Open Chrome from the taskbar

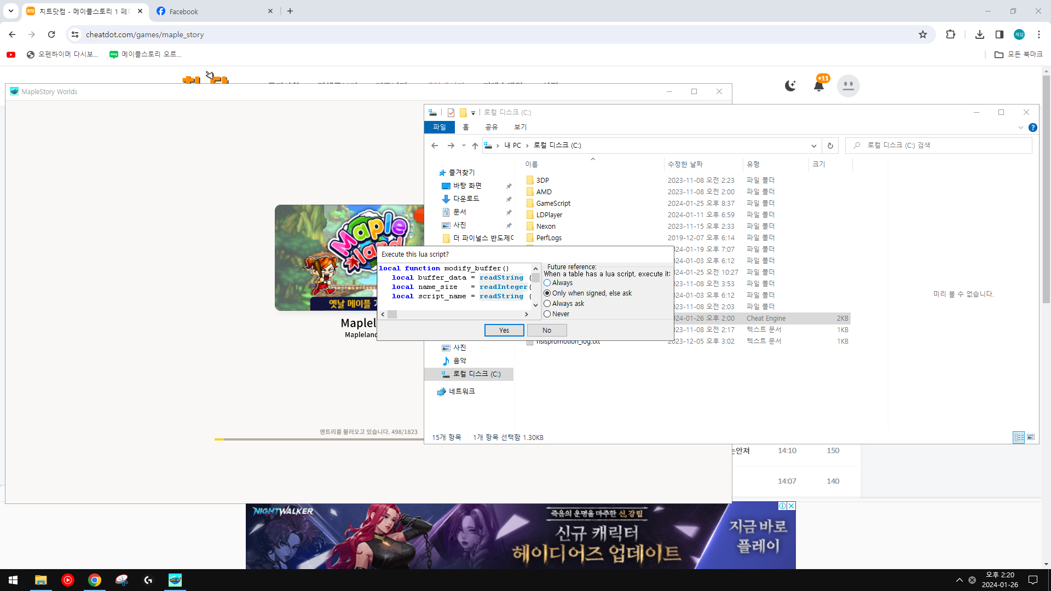(x=94, y=580)
